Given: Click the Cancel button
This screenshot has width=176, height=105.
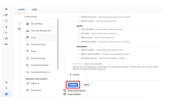Looking at the screenshot, I should point(86,85).
